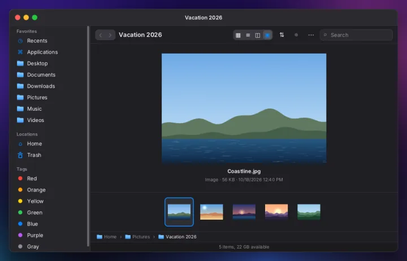The width and height of the screenshot is (407, 261).
Task: Click the file info line under Coastline.jpg
Action: [244, 180]
